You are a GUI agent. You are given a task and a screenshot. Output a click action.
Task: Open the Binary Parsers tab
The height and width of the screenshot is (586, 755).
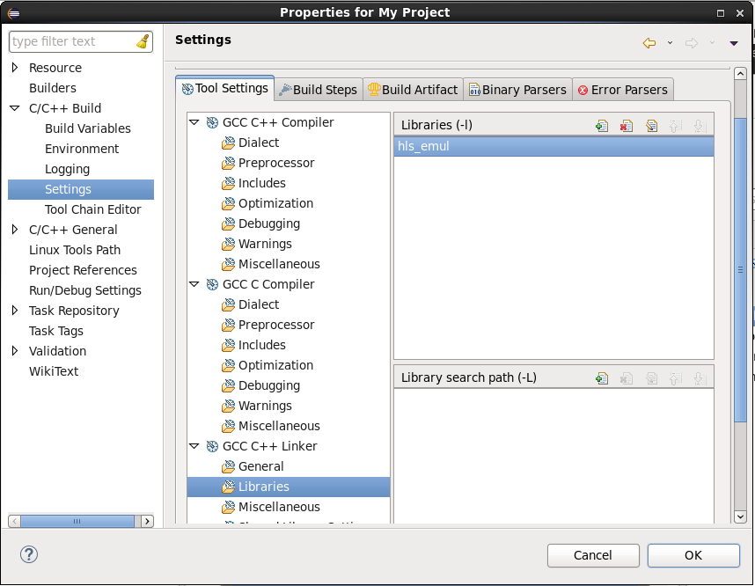tap(517, 90)
